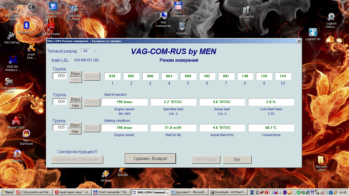This screenshot has width=349, height=196.
Task: Select the VAG-COM Главный taskbar item
Action: (150, 192)
